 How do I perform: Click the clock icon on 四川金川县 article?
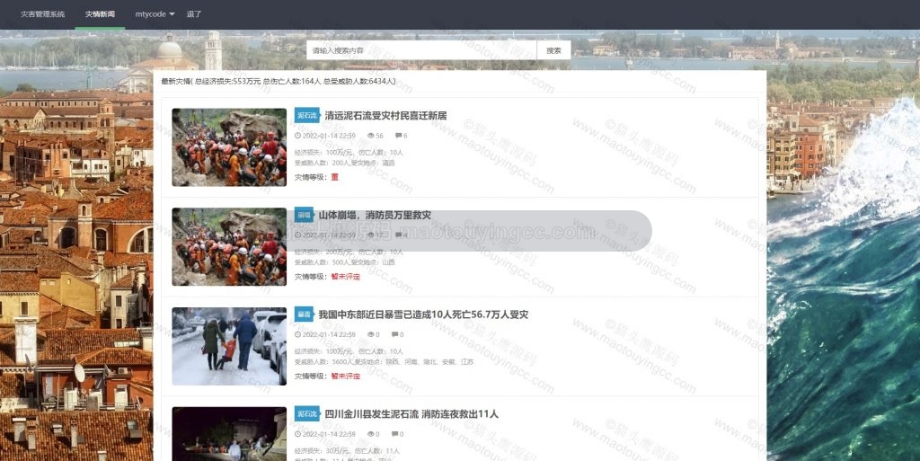pos(297,434)
